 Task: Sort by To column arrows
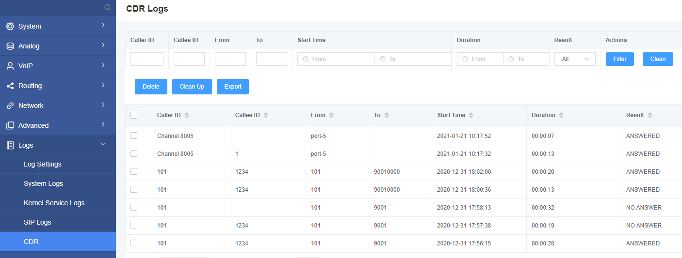[x=386, y=115]
